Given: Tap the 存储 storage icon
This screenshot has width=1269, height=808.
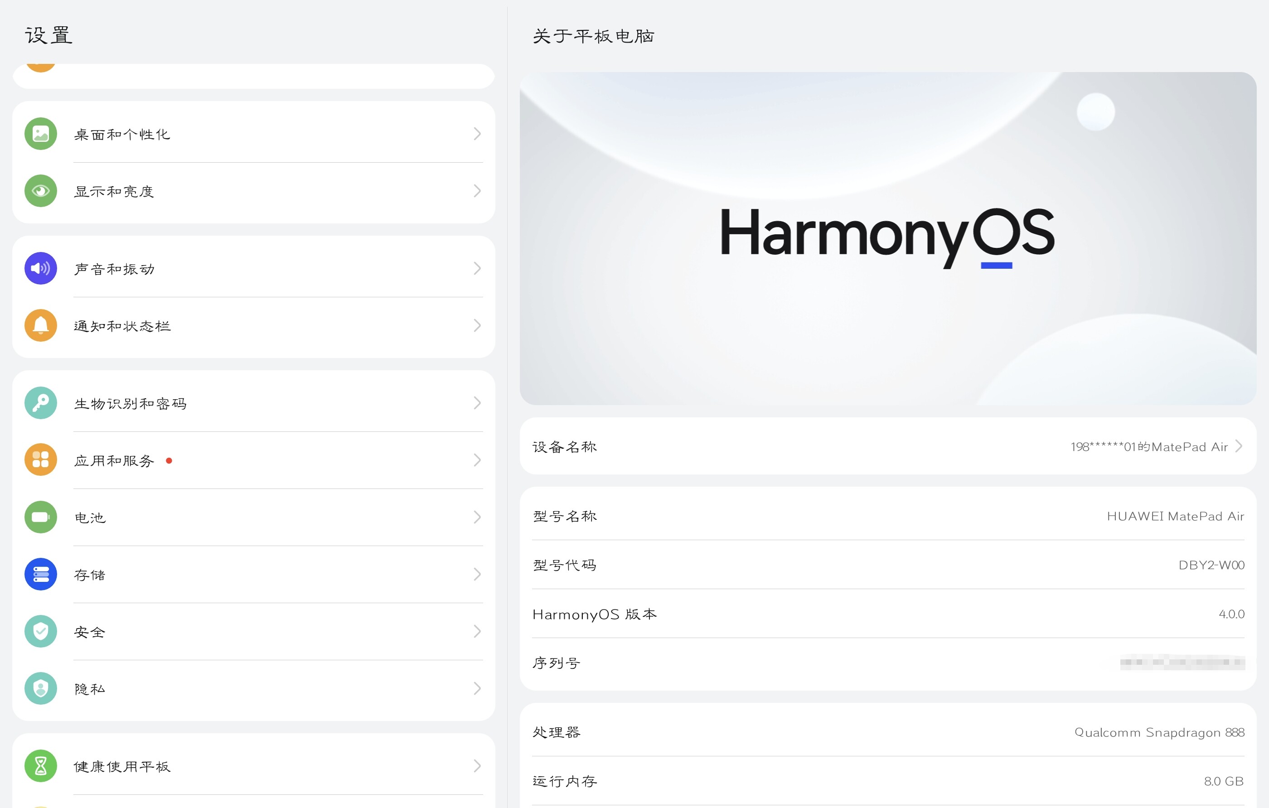Looking at the screenshot, I should [41, 574].
